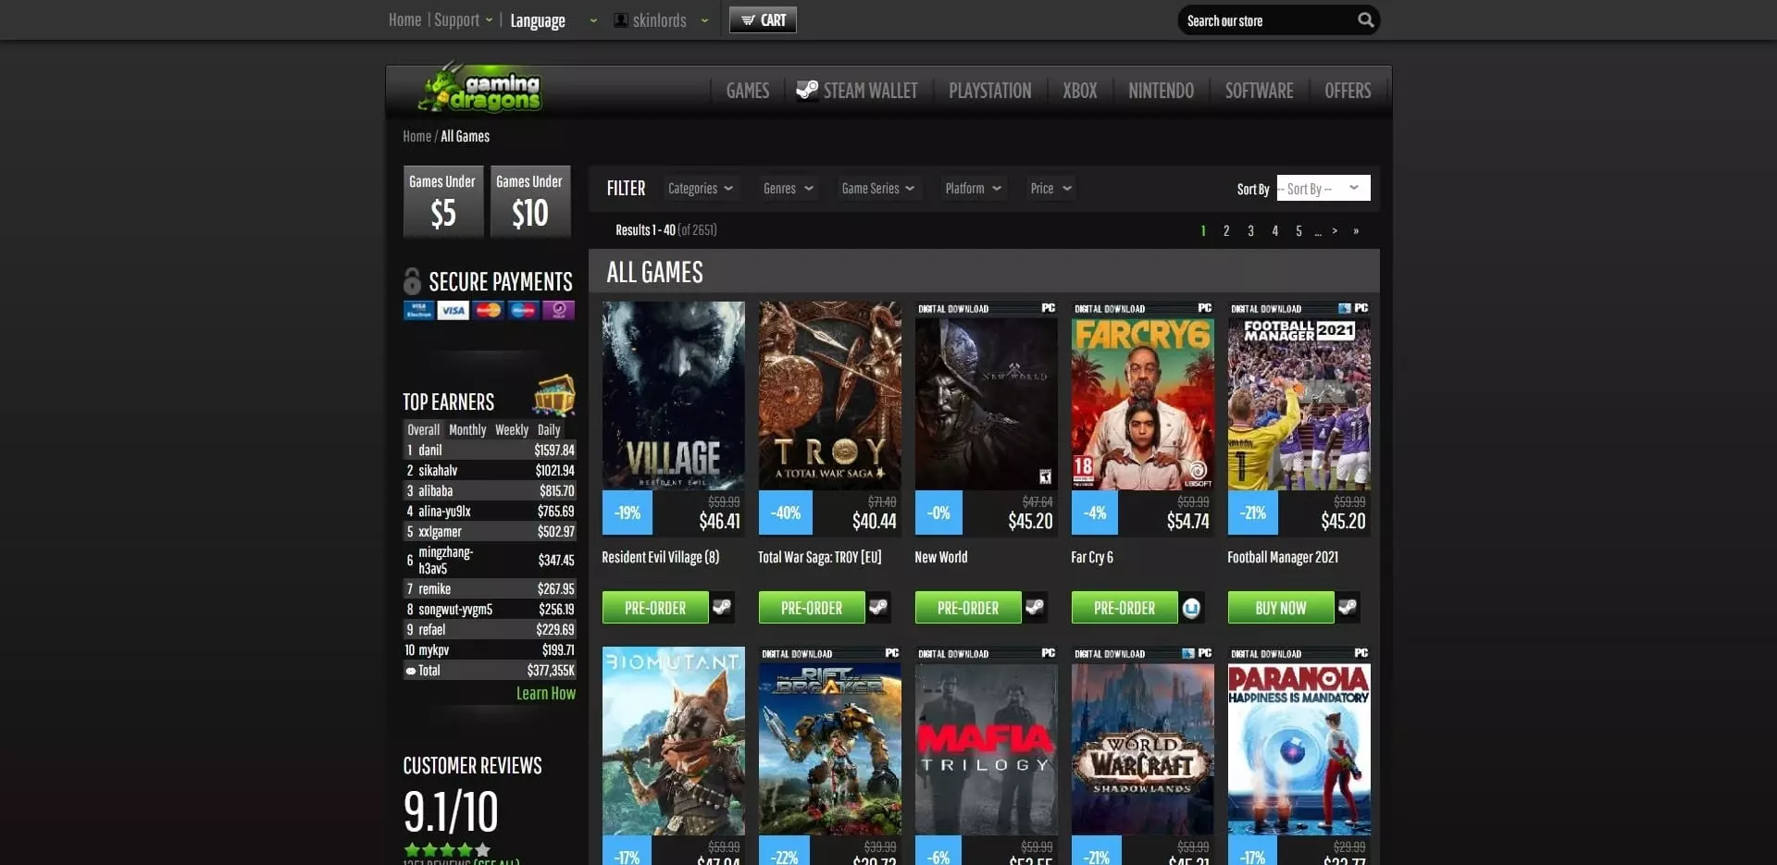Open the Platform filter dropdown
The image size is (1777, 865).
(x=974, y=188)
